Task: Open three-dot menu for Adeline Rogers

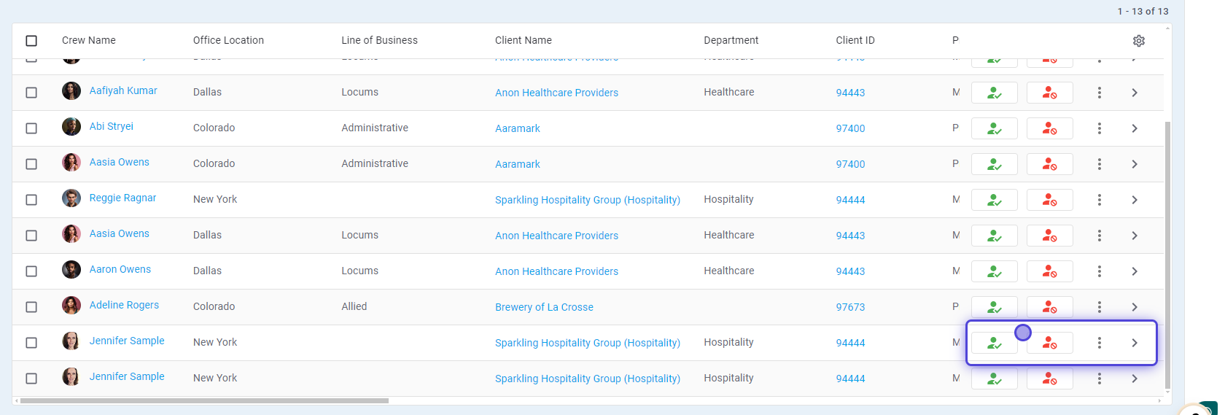Action: pyautogui.click(x=1100, y=307)
